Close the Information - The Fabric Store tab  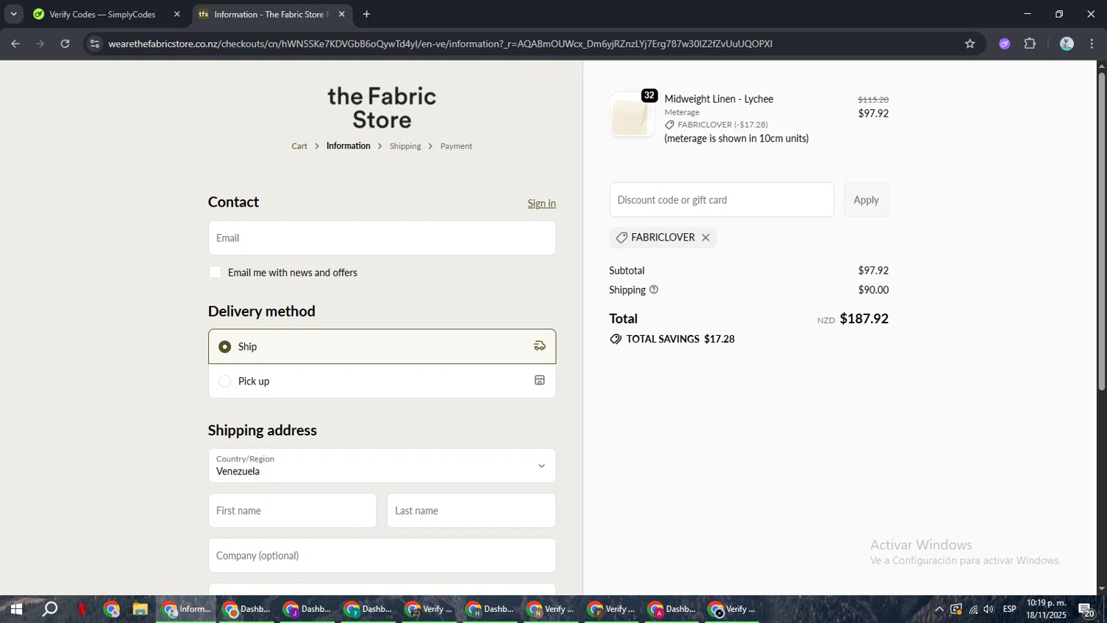click(x=342, y=14)
